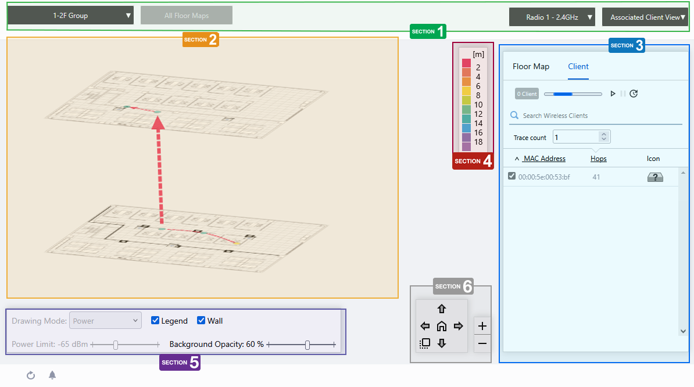Zoom in with the plus button

pos(482,326)
